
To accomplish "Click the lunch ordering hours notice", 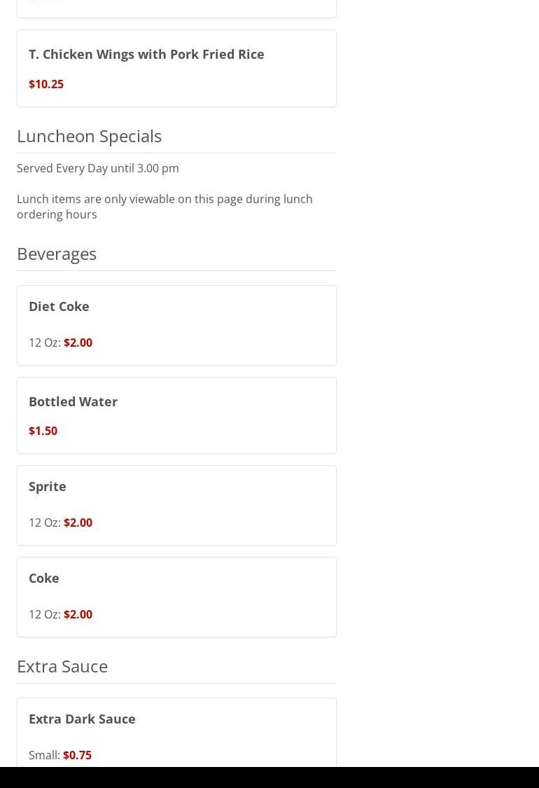I will tap(164, 207).
